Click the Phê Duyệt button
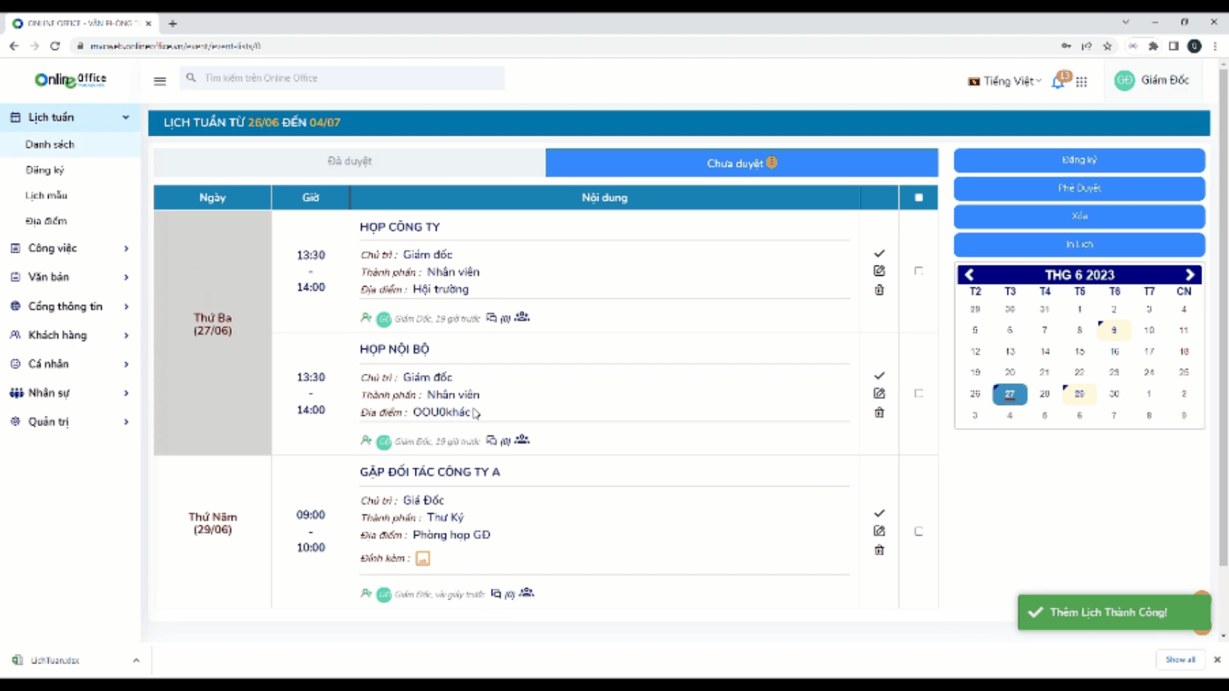 1079,188
